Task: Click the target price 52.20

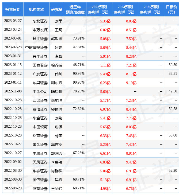Action: [x=173, y=171]
